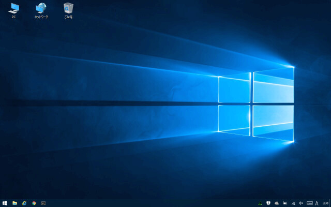Open the OneDrive cloud tray icon

coord(277,203)
